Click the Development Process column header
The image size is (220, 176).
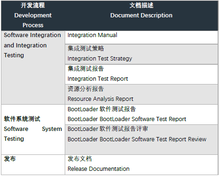point(33,15)
